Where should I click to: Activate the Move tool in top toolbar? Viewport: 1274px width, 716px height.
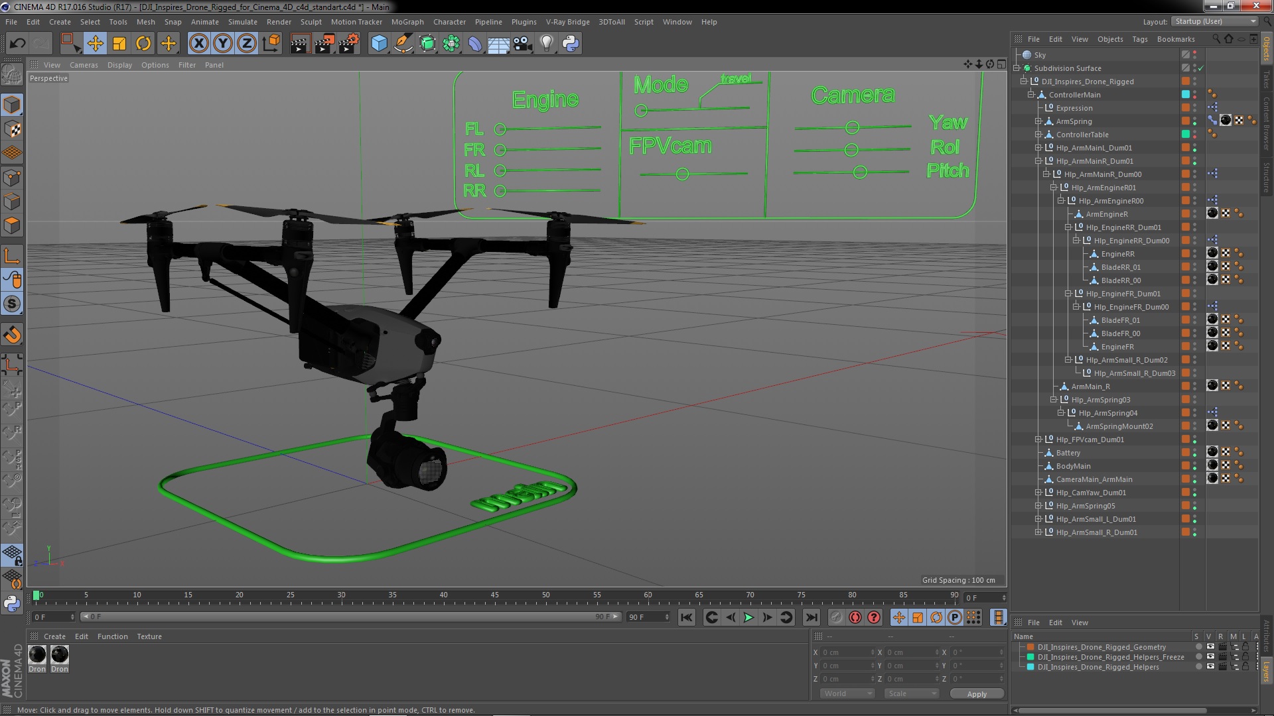point(95,44)
